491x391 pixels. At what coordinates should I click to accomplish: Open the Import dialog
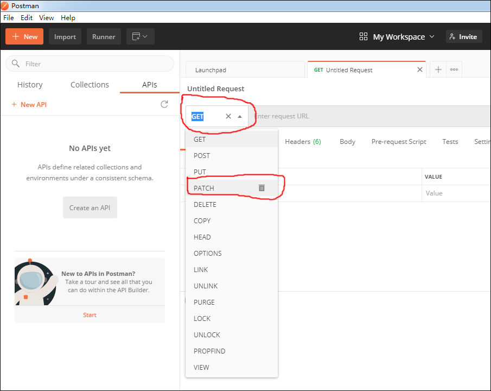click(65, 36)
